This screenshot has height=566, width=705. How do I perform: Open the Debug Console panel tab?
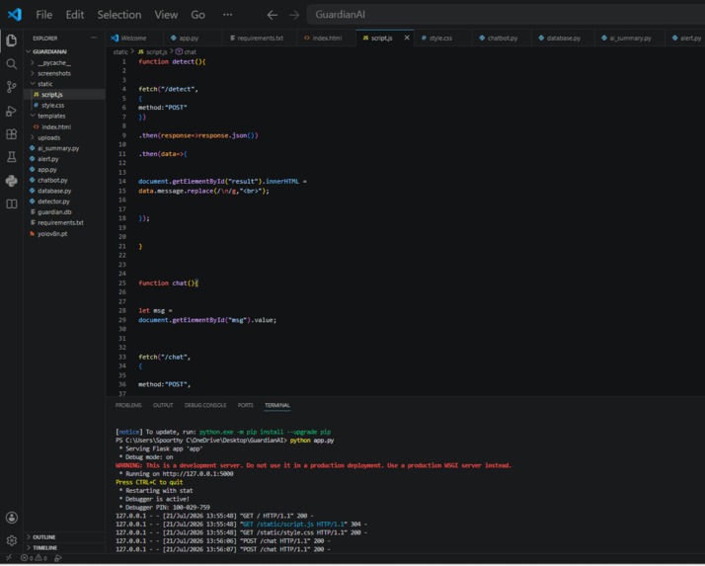pyautogui.click(x=205, y=405)
